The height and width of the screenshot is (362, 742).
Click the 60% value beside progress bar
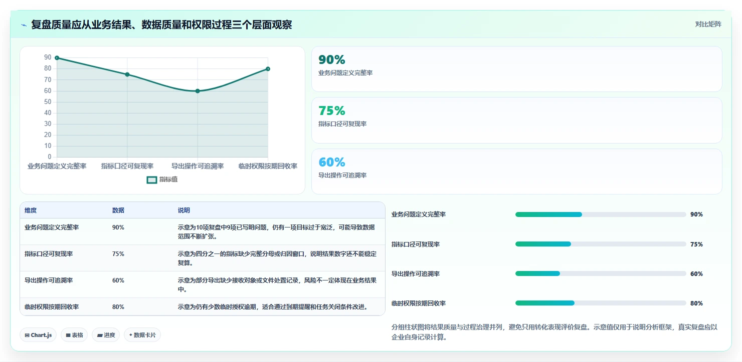click(696, 274)
